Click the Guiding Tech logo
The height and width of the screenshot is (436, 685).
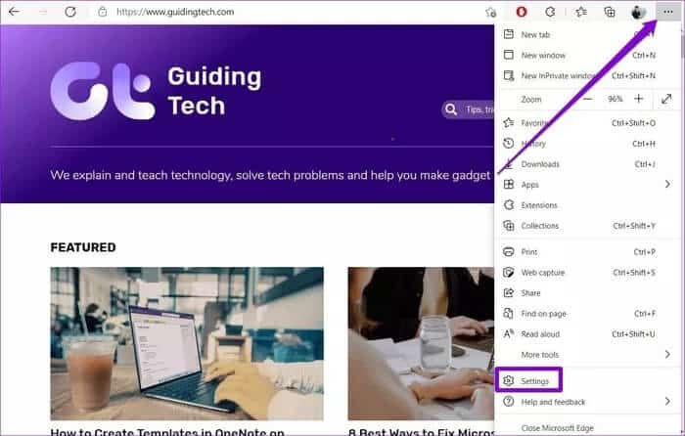tap(156, 91)
